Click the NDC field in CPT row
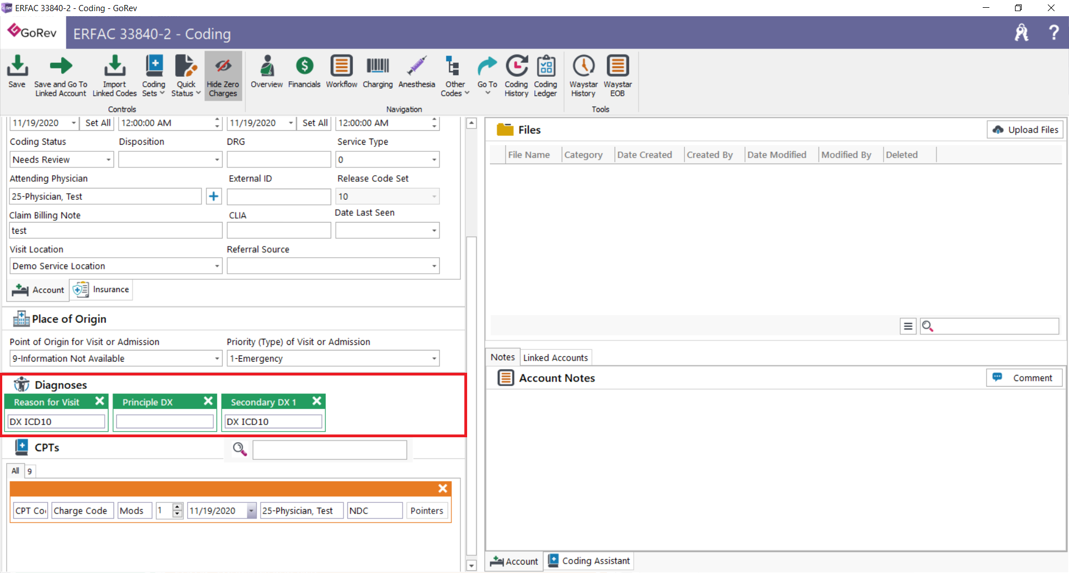1069x573 pixels. coord(375,511)
